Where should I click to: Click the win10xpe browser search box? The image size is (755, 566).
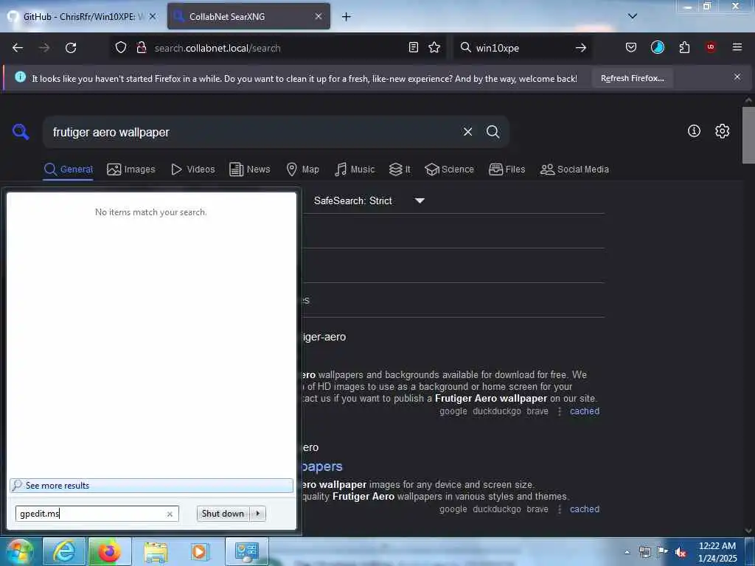pos(522,48)
